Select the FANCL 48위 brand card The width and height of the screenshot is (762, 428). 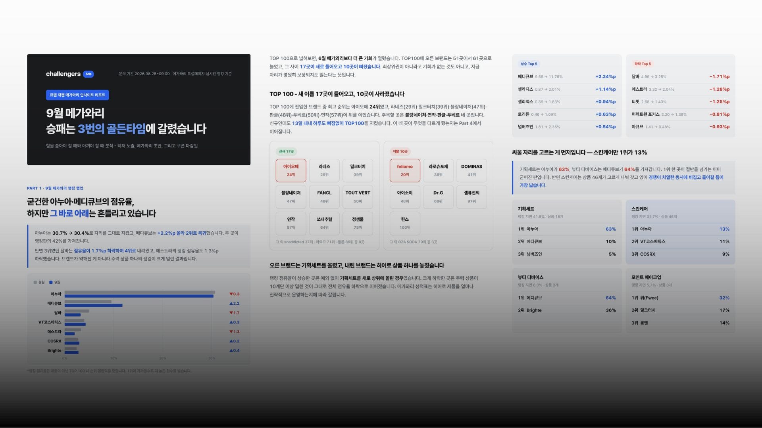pyautogui.click(x=324, y=197)
